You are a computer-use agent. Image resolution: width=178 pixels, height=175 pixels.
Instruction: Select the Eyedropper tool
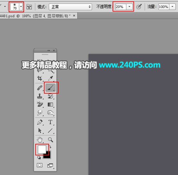50,78
